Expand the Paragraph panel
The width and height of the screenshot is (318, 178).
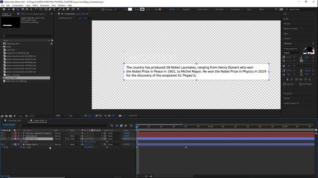point(288,93)
